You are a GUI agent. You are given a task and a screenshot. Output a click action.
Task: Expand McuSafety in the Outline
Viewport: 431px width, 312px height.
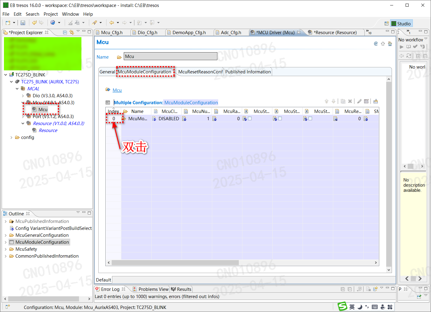6,249
